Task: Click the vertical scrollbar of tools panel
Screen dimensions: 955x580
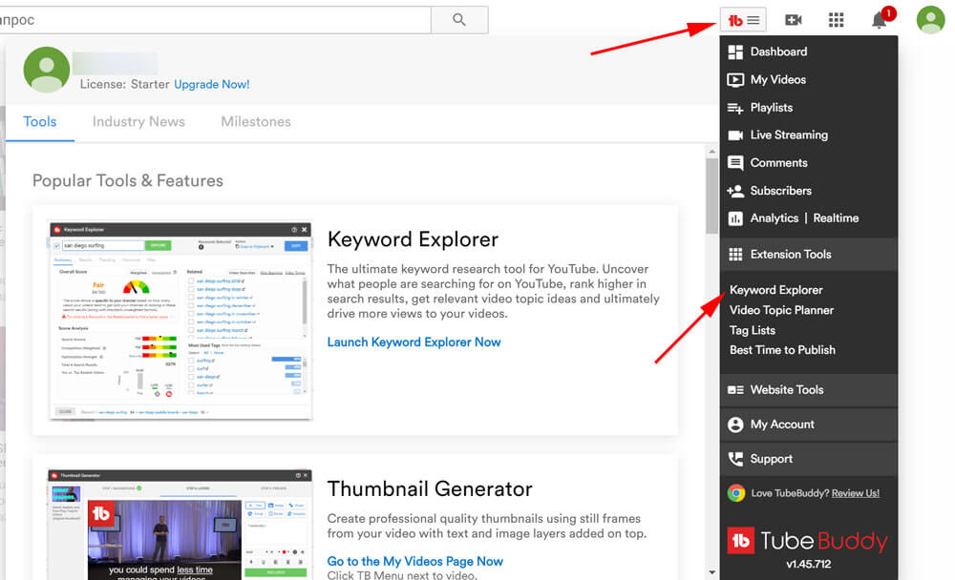Action: click(711, 196)
